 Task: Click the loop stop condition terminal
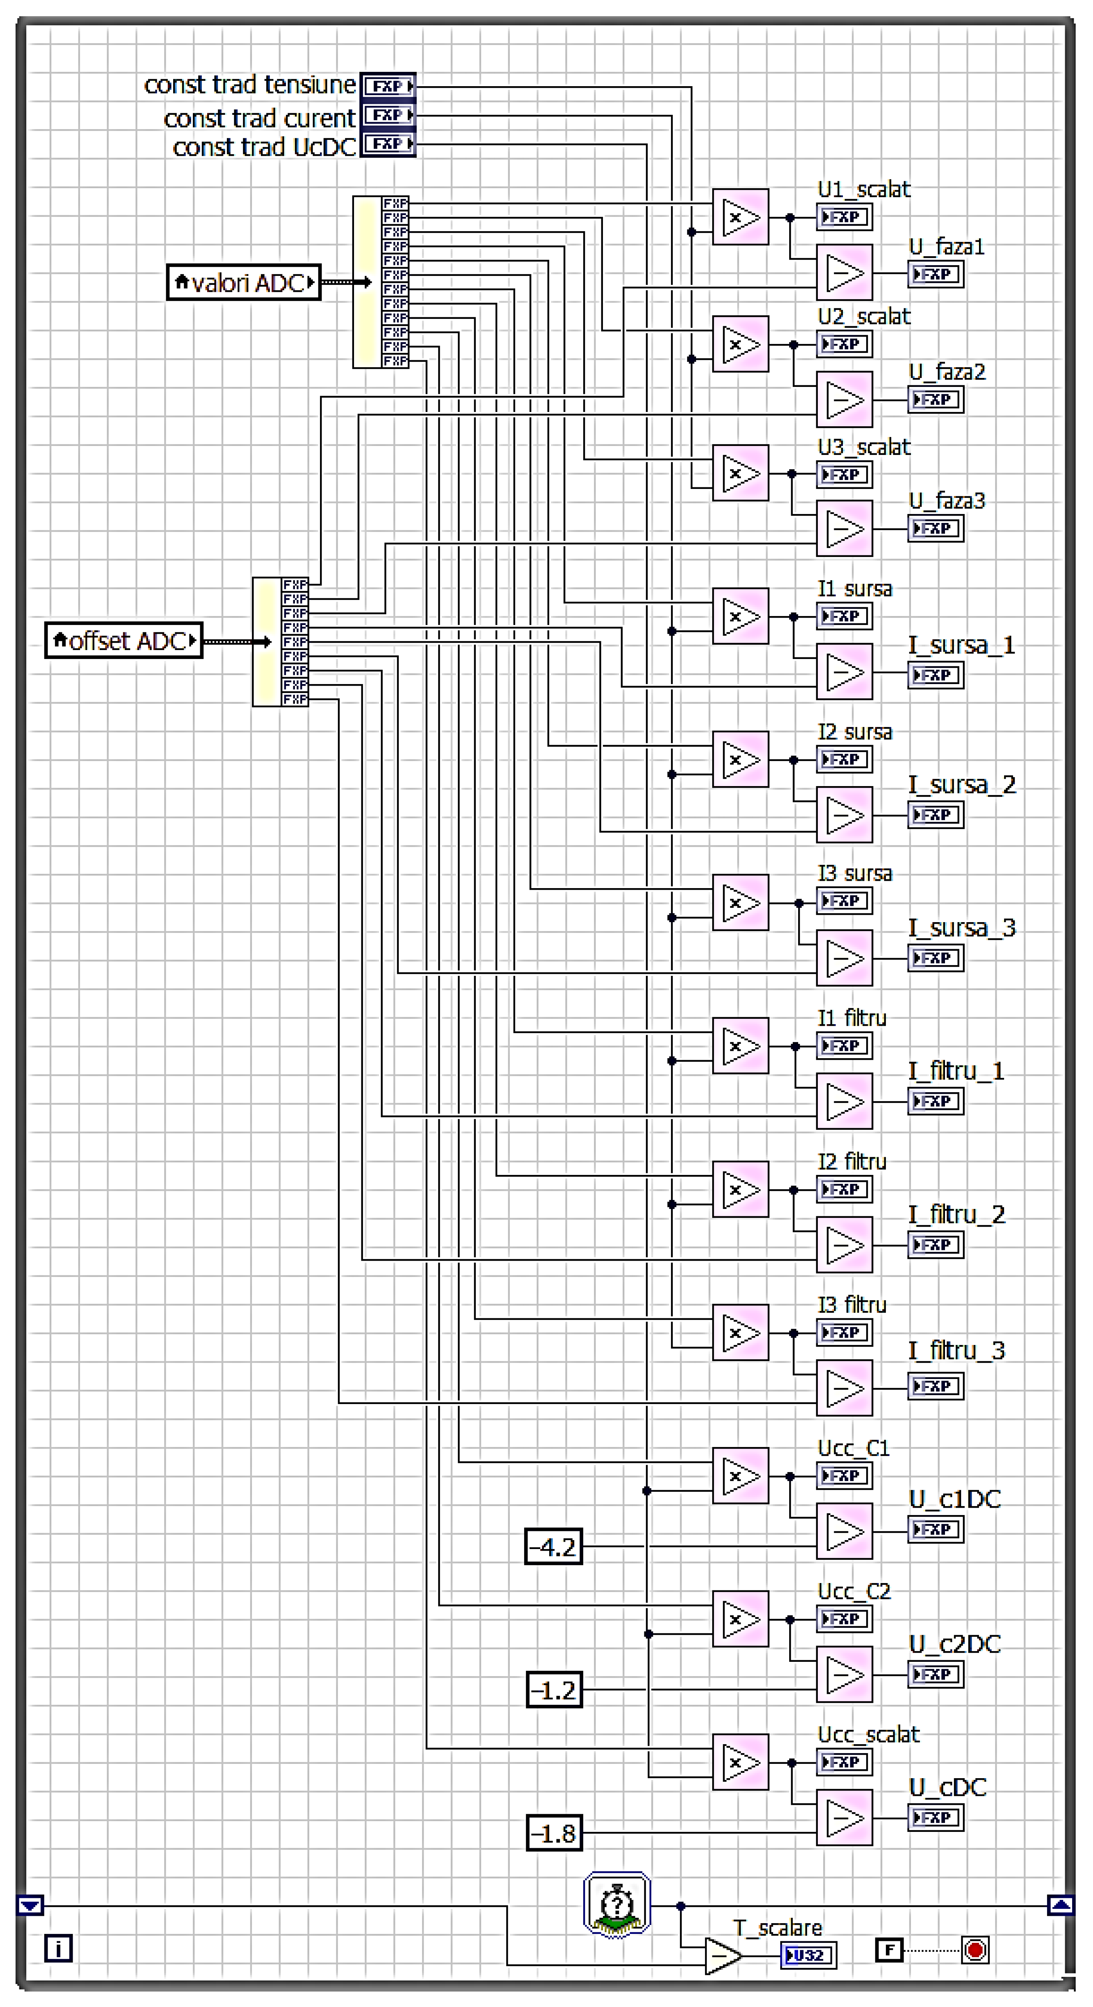tap(975, 1950)
